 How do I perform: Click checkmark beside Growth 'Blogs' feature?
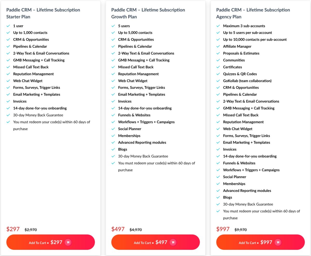tap(113, 149)
